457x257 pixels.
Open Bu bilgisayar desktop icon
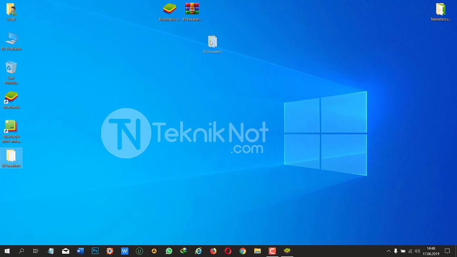11,41
